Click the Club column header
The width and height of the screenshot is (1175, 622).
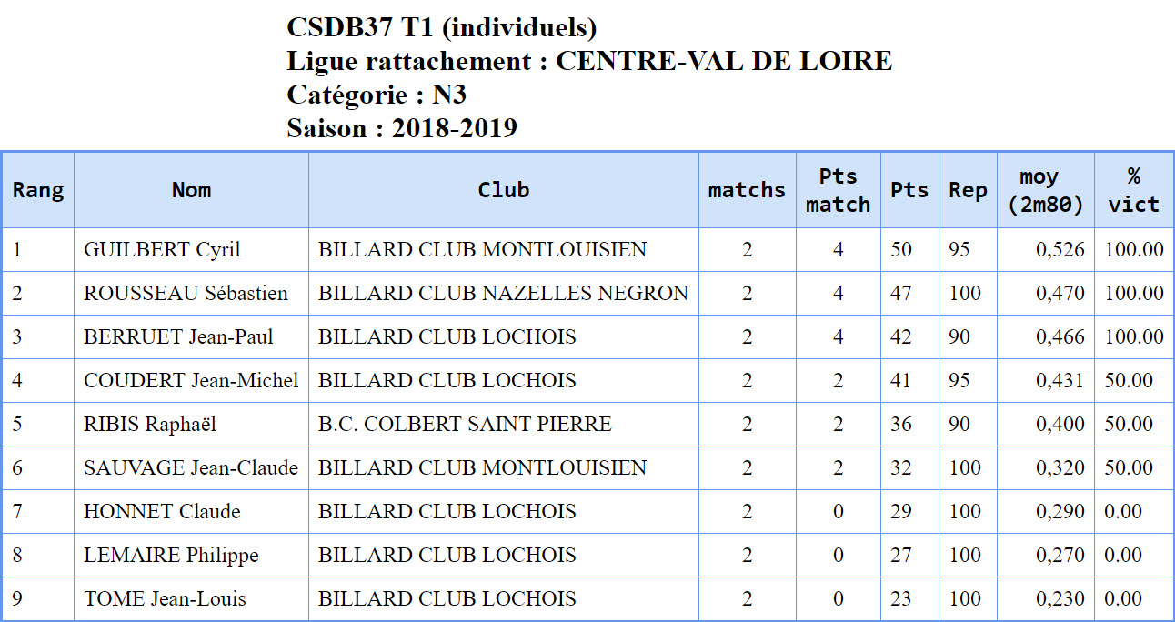tap(504, 190)
